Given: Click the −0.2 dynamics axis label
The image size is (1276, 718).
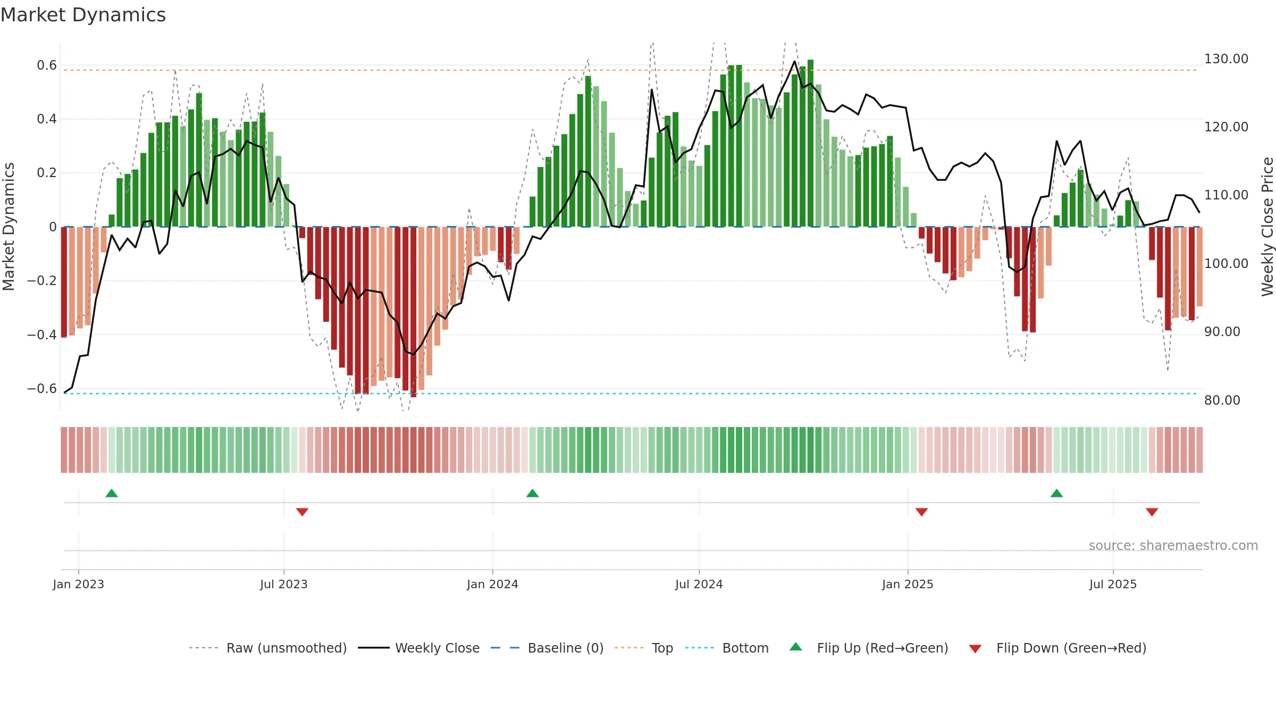Looking at the screenshot, I should [x=42, y=281].
